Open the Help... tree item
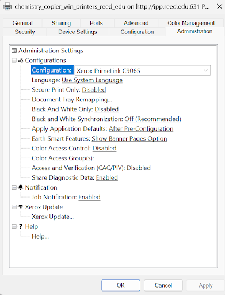This screenshot has height=295, width=225. [x=40, y=236]
